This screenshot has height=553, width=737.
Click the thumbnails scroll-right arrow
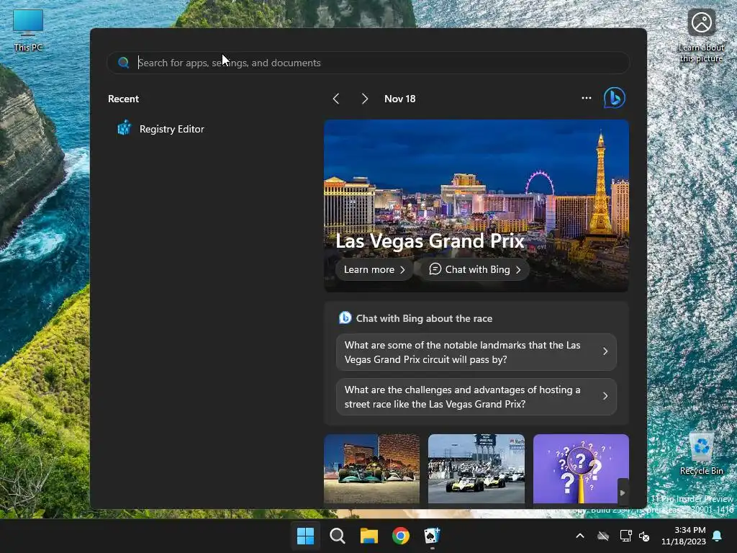click(623, 493)
